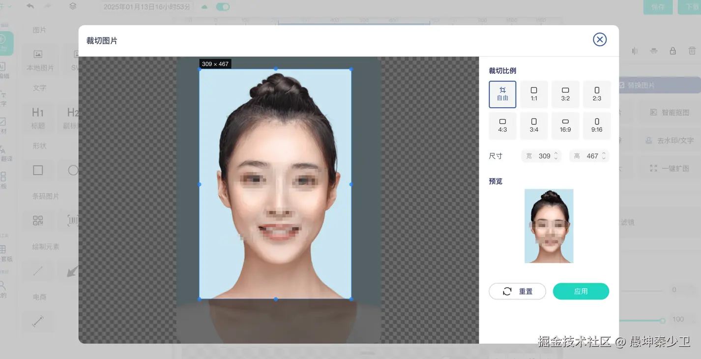Increase crop height using the up arrow
This screenshot has height=359, width=701.
coord(604,153)
